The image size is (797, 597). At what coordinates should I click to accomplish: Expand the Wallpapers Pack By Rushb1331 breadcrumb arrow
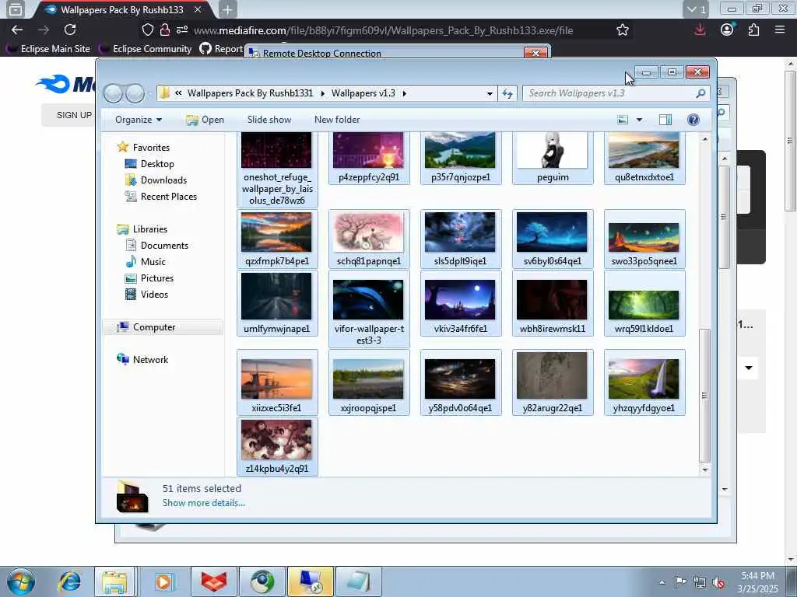[323, 93]
